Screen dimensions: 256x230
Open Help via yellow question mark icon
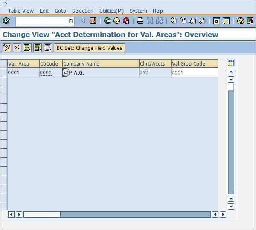(241, 21)
